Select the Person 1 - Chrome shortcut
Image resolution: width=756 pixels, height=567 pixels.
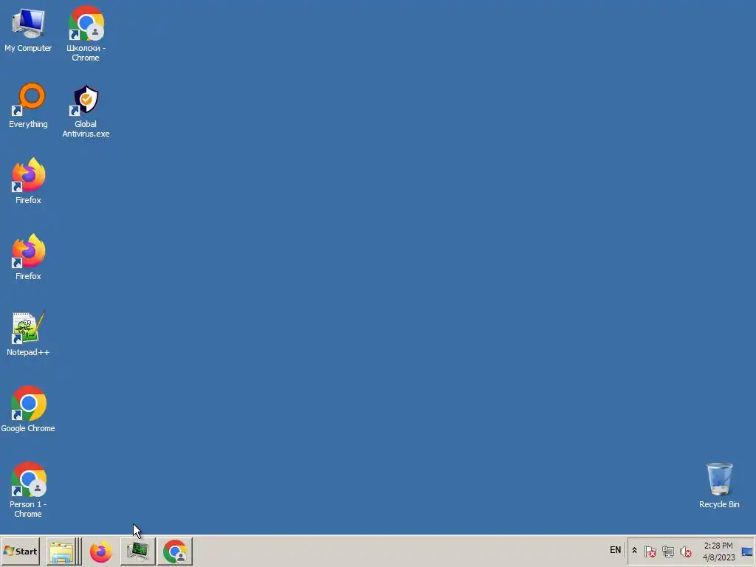tap(28, 479)
